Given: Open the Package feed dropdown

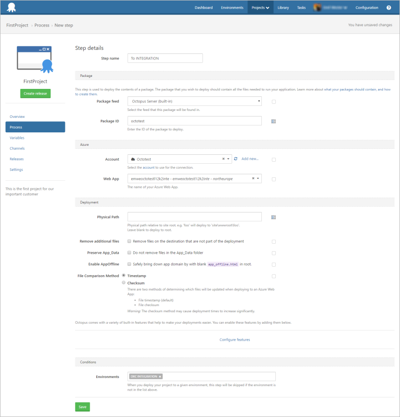Looking at the screenshot, I should click(195, 101).
